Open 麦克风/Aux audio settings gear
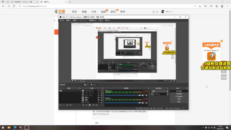Image resolution: width=231 pixels, height=130 pixels. pyautogui.click(x=146, y=95)
